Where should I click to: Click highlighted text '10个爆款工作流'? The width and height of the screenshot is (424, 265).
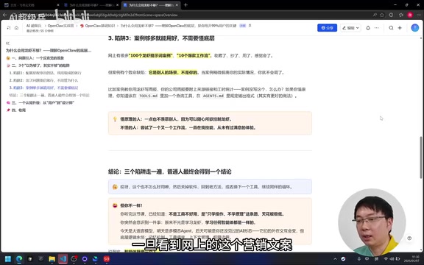pyautogui.click(x=194, y=56)
